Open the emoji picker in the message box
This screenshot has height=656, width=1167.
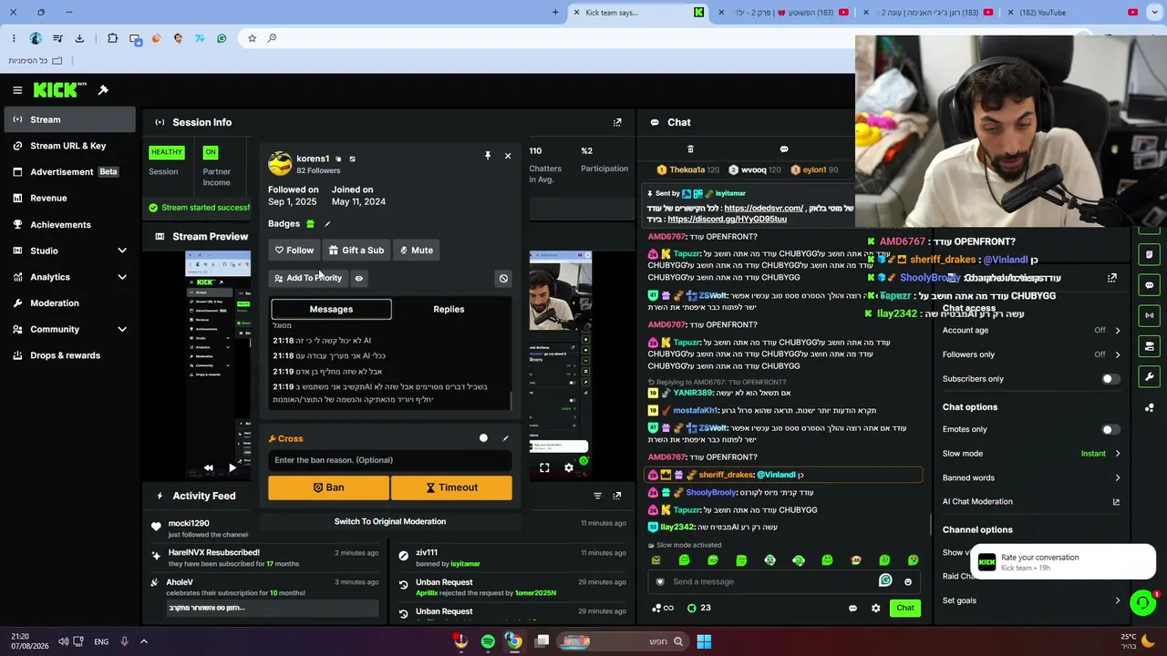click(908, 581)
